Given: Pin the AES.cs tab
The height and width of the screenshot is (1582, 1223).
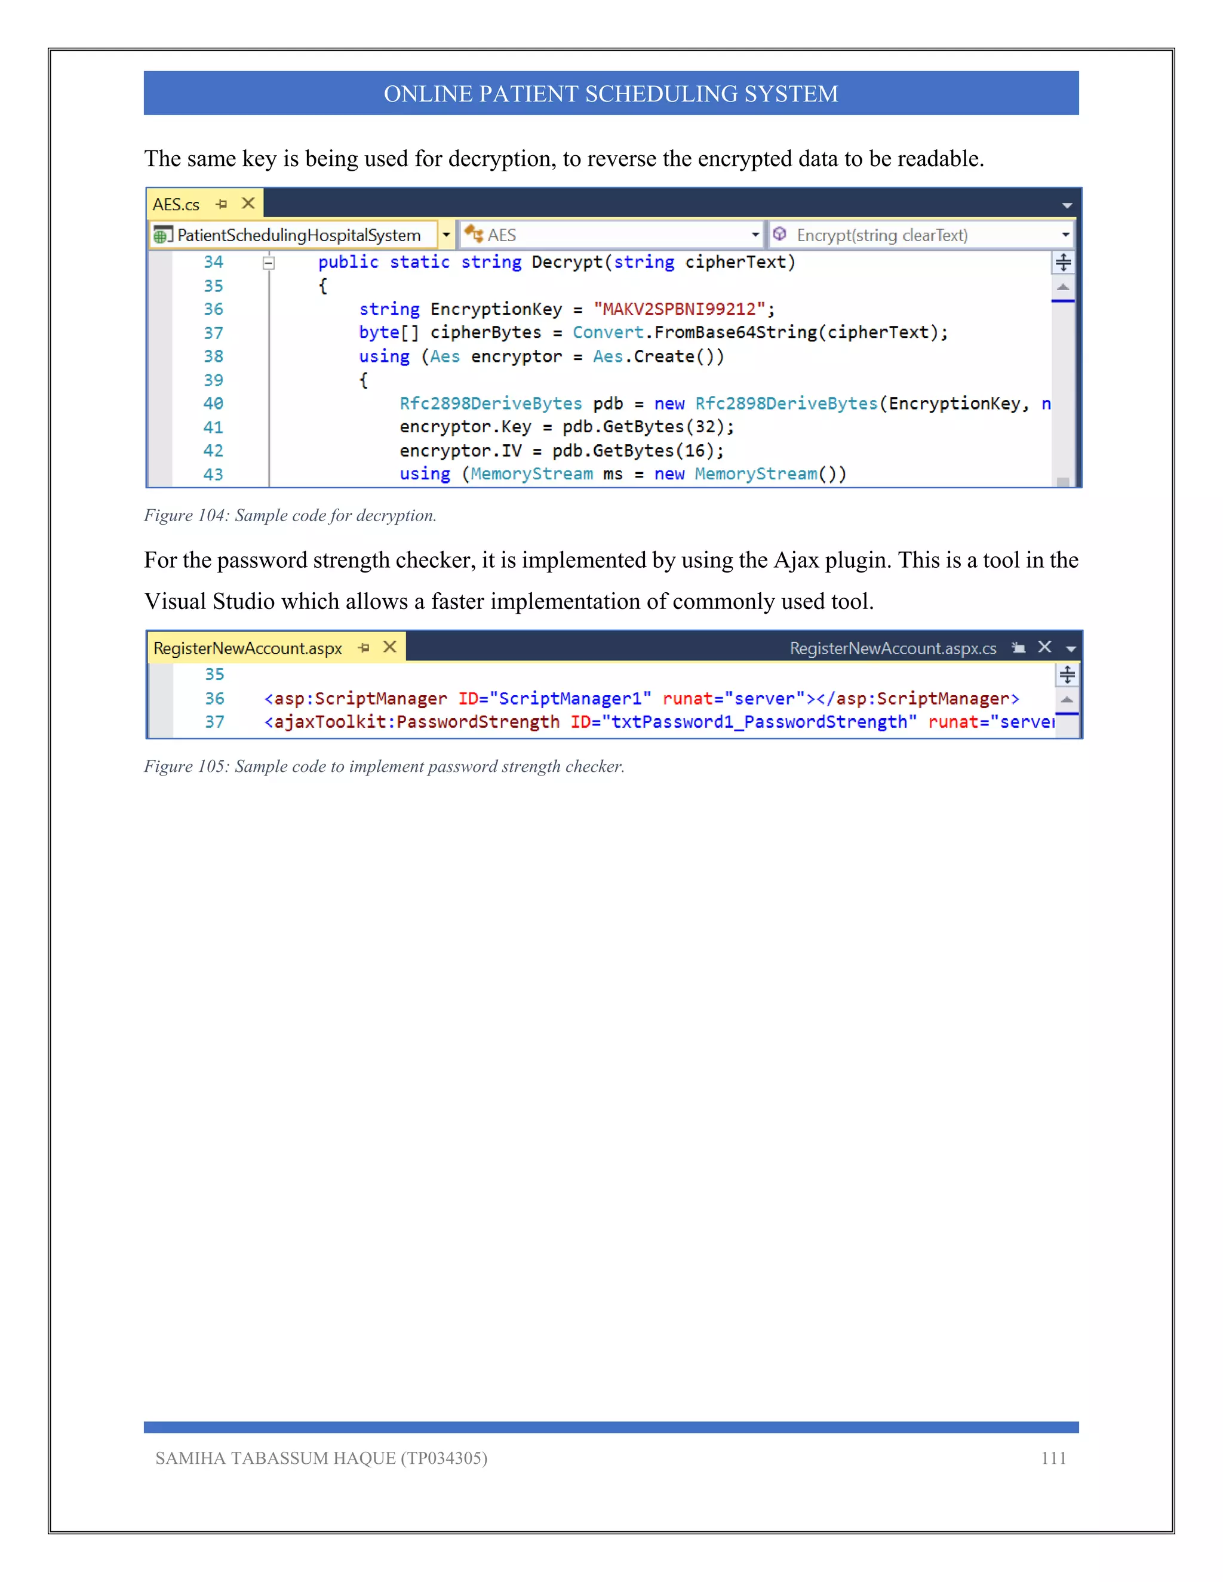Looking at the screenshot, I should click(222, 204).
